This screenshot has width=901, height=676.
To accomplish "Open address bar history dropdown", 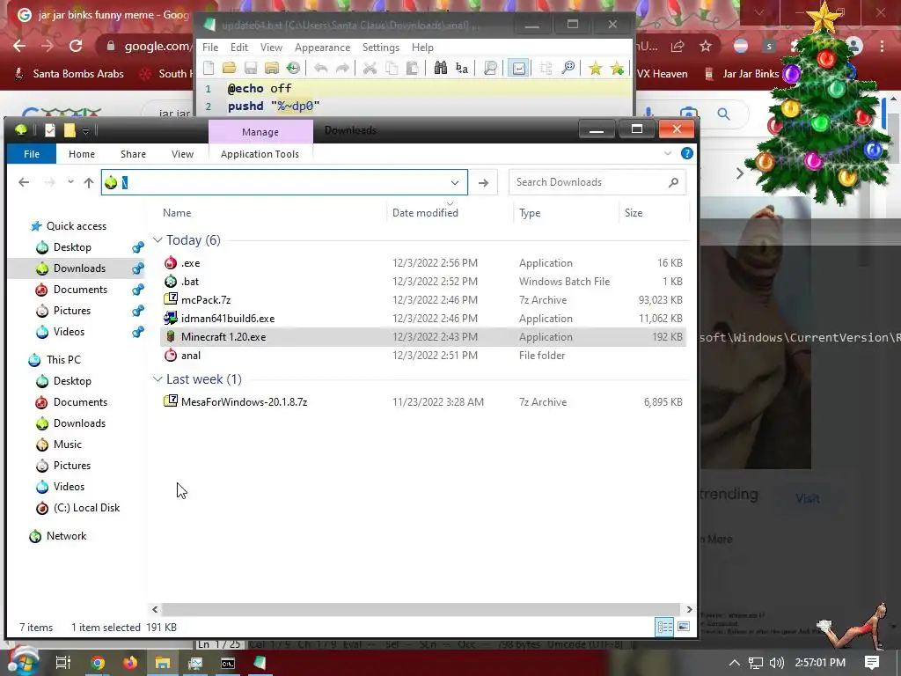I will pos(455,183).
